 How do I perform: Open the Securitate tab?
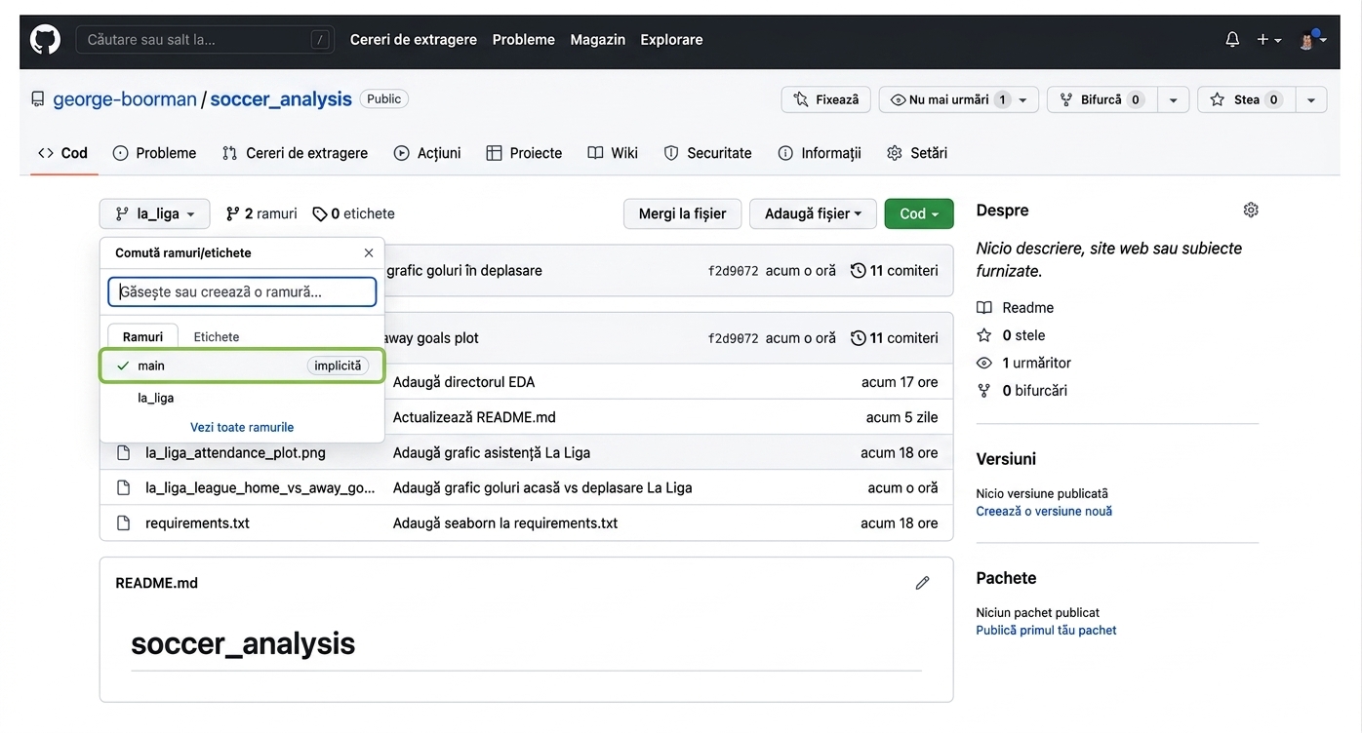708,153
